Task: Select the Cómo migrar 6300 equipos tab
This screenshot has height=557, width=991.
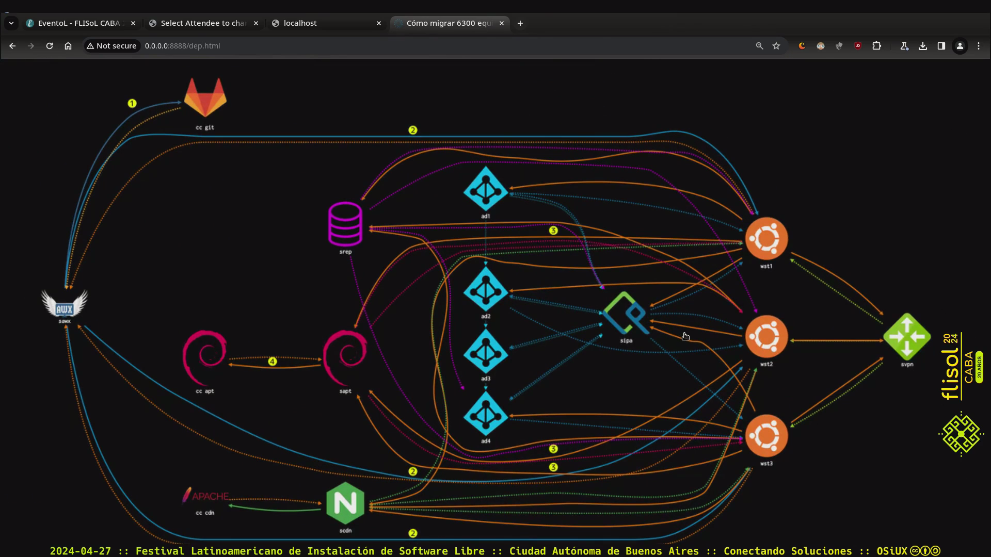Action: click(450, 23)
